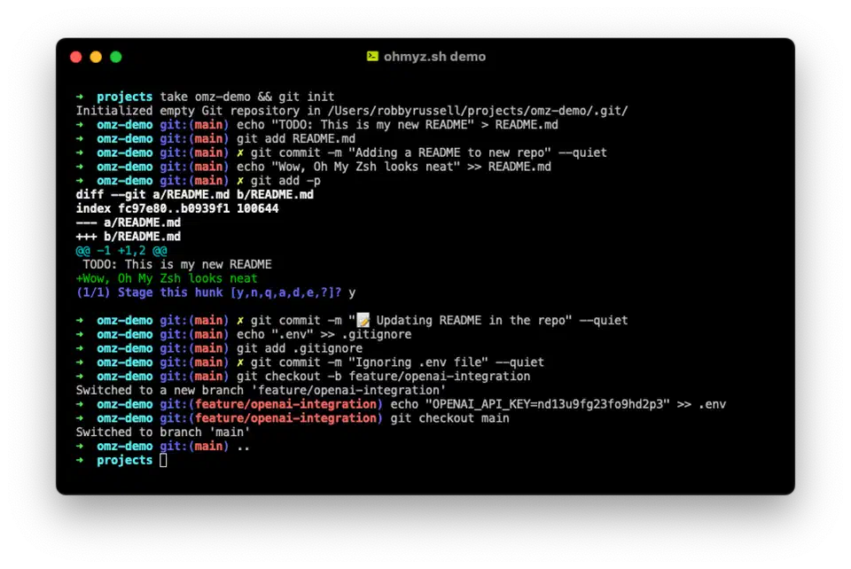Click the 'take omz-demo && git init' command
This screenshot has width=851, height=569.
(247, 97)
